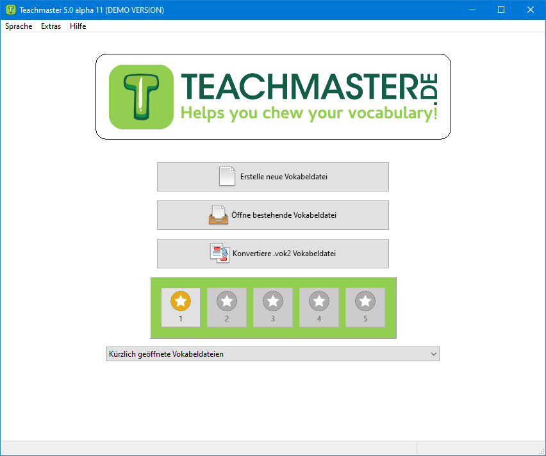Click the blank page icon for new vocabulary file
Viewport: 546px width, 456px height.
227,176
